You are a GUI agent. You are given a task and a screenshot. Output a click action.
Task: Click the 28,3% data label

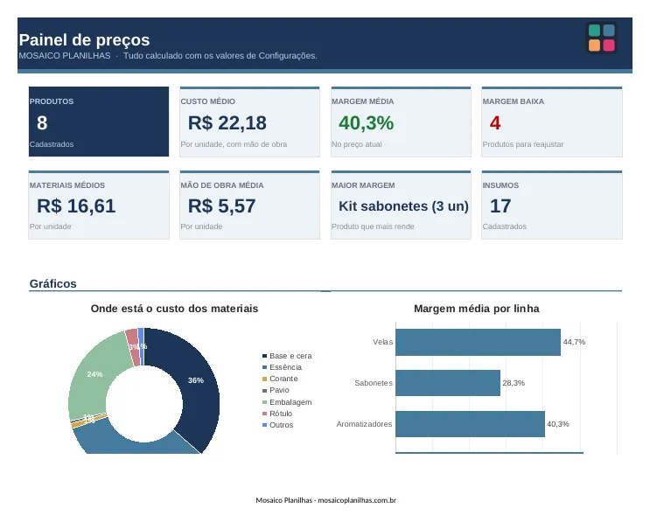tap(514, 383)
